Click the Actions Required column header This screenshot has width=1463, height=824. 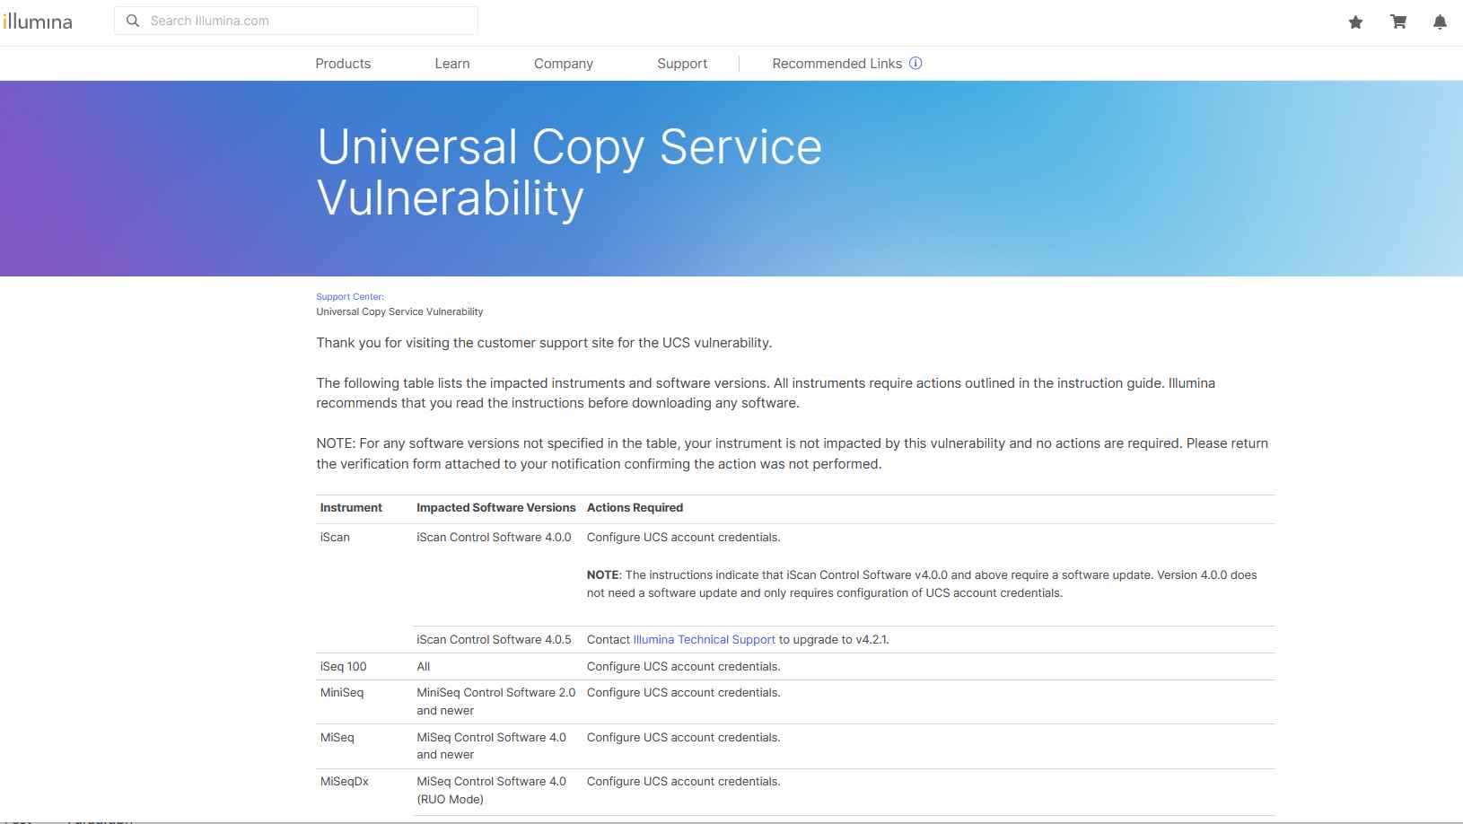pos(635,508)
